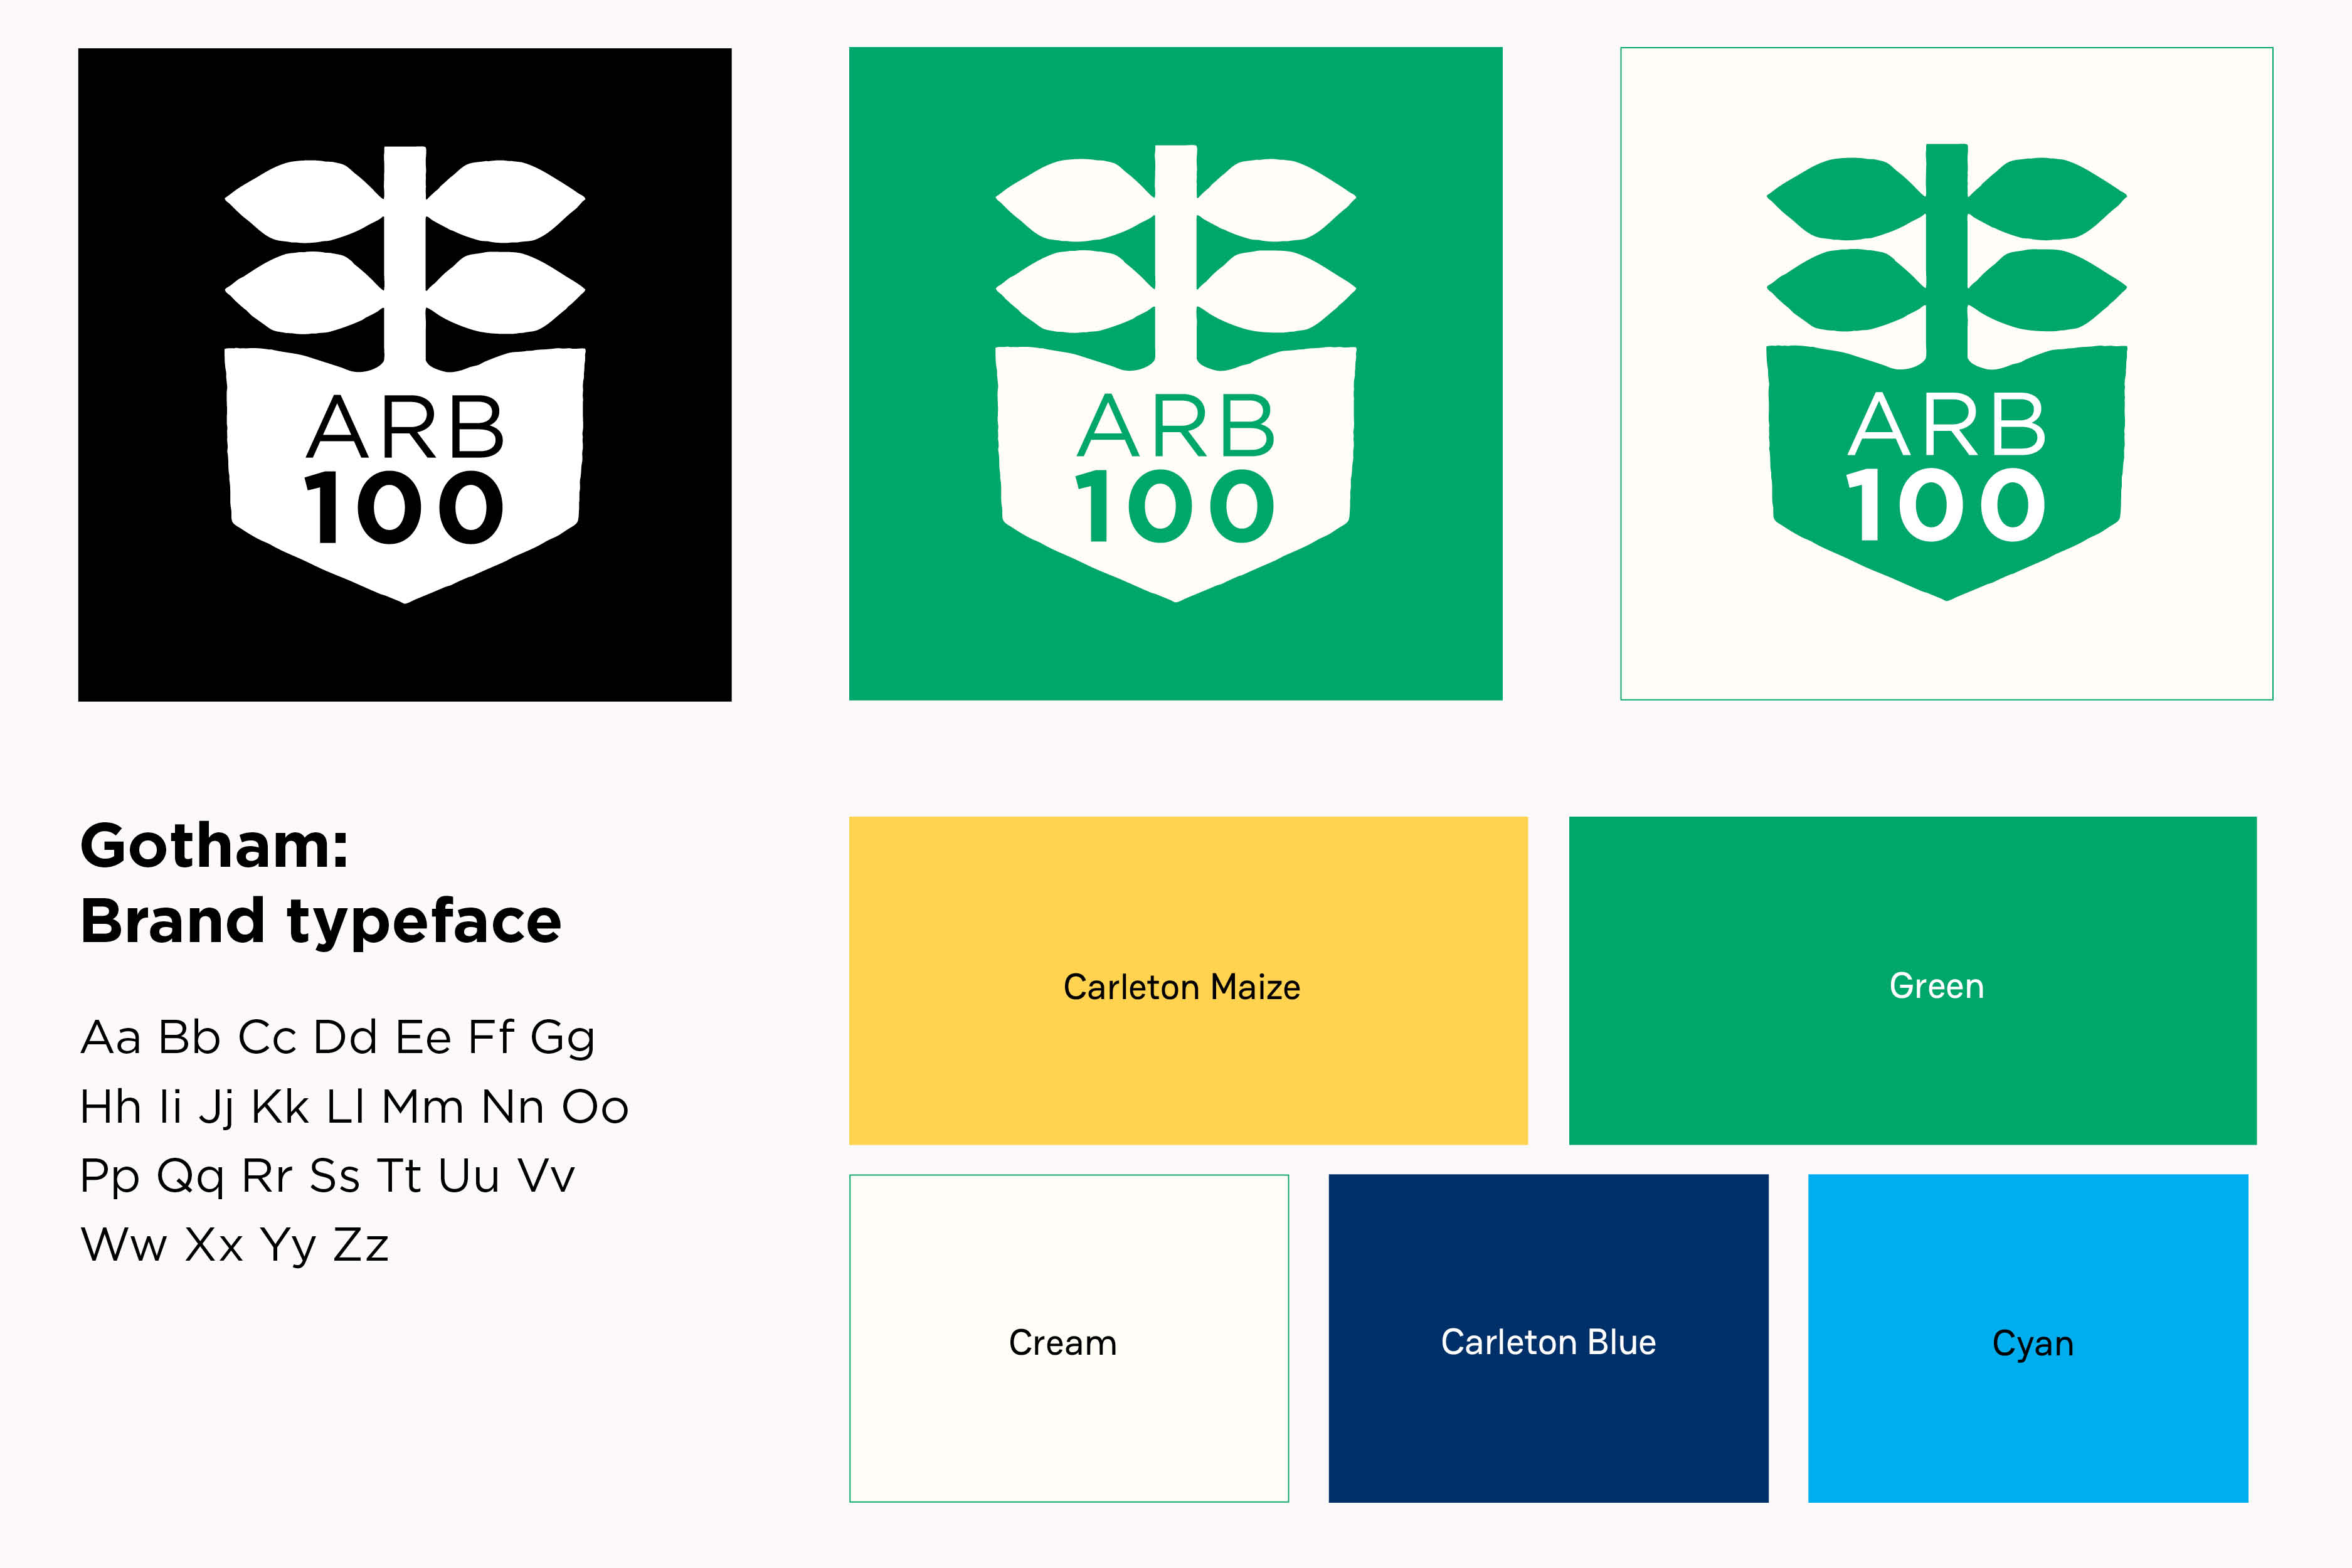The width and height of the screenshot is (2352, 1568).
Task: Click the "ARB" letters in the green-background logo
Action: [x=1176, y=426]
